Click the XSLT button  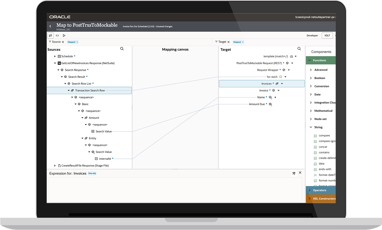327,36
